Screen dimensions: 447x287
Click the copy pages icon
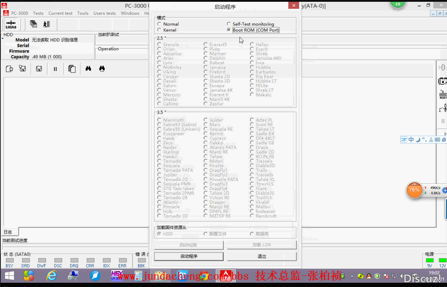(72, 69)
